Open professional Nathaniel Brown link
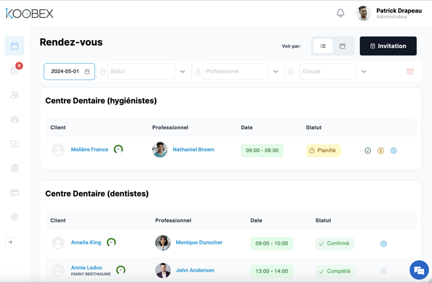 click(193, 150)
